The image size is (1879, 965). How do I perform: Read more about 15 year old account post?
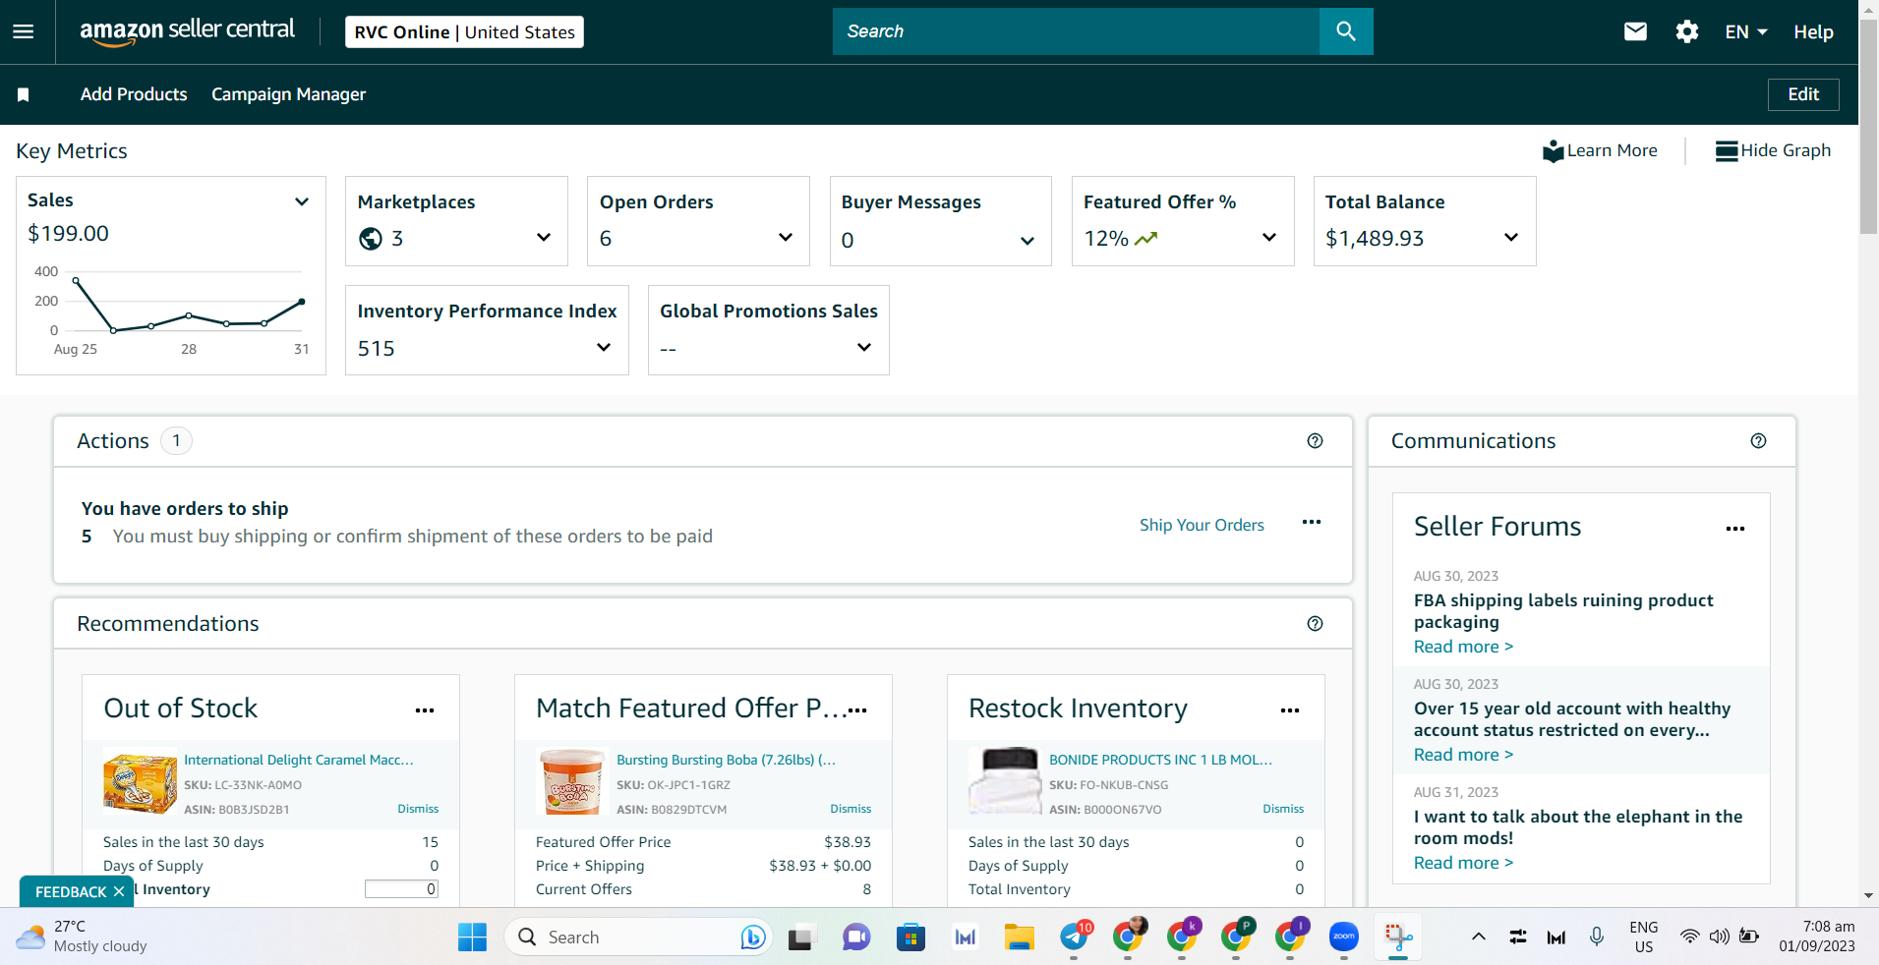(x=1463, y=755)
